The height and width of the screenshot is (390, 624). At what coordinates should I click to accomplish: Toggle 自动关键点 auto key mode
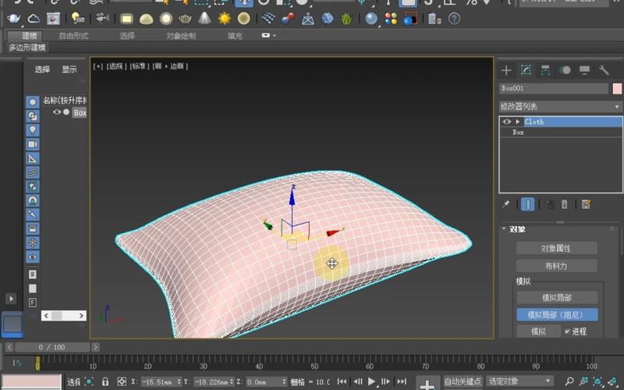[463, 381]
